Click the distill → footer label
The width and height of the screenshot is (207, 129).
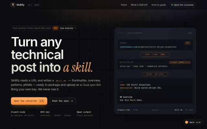coord(156,110)
